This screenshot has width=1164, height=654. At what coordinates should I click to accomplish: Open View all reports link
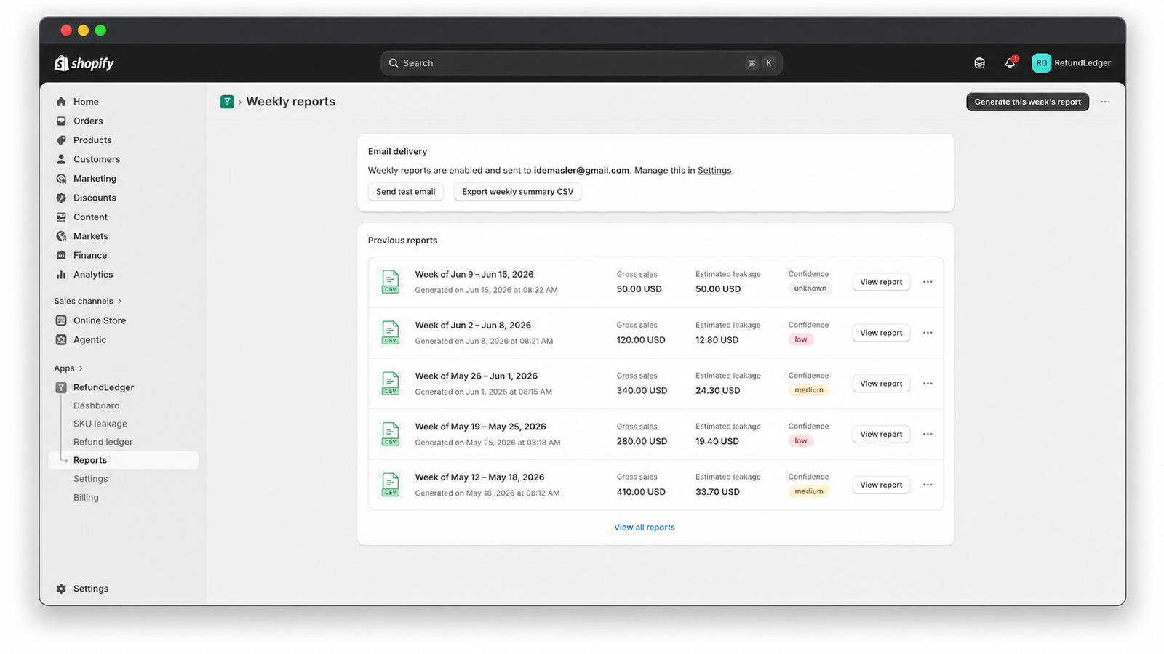click(x=645, y=528)
